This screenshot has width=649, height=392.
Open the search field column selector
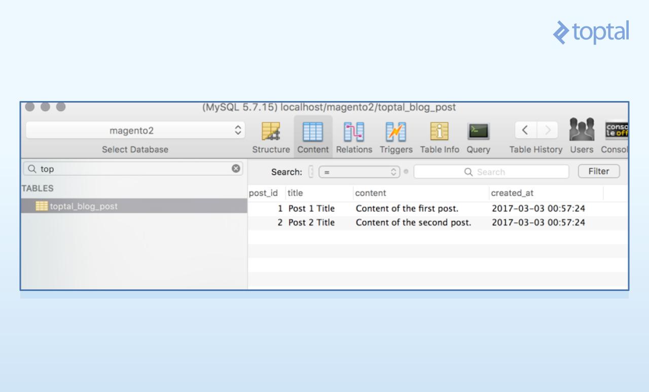(x=311, y=172)
